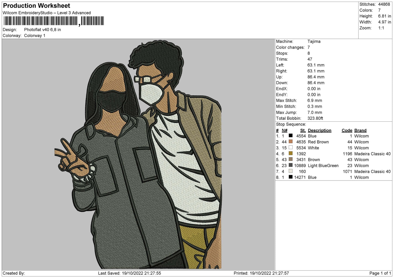Click the Brand column header
This screenshot has width=394, height=278.
tap(360, 130)
